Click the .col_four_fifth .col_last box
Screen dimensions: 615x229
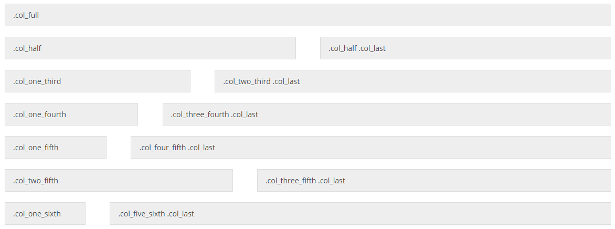pyautogui.click(x=371, y=148)
